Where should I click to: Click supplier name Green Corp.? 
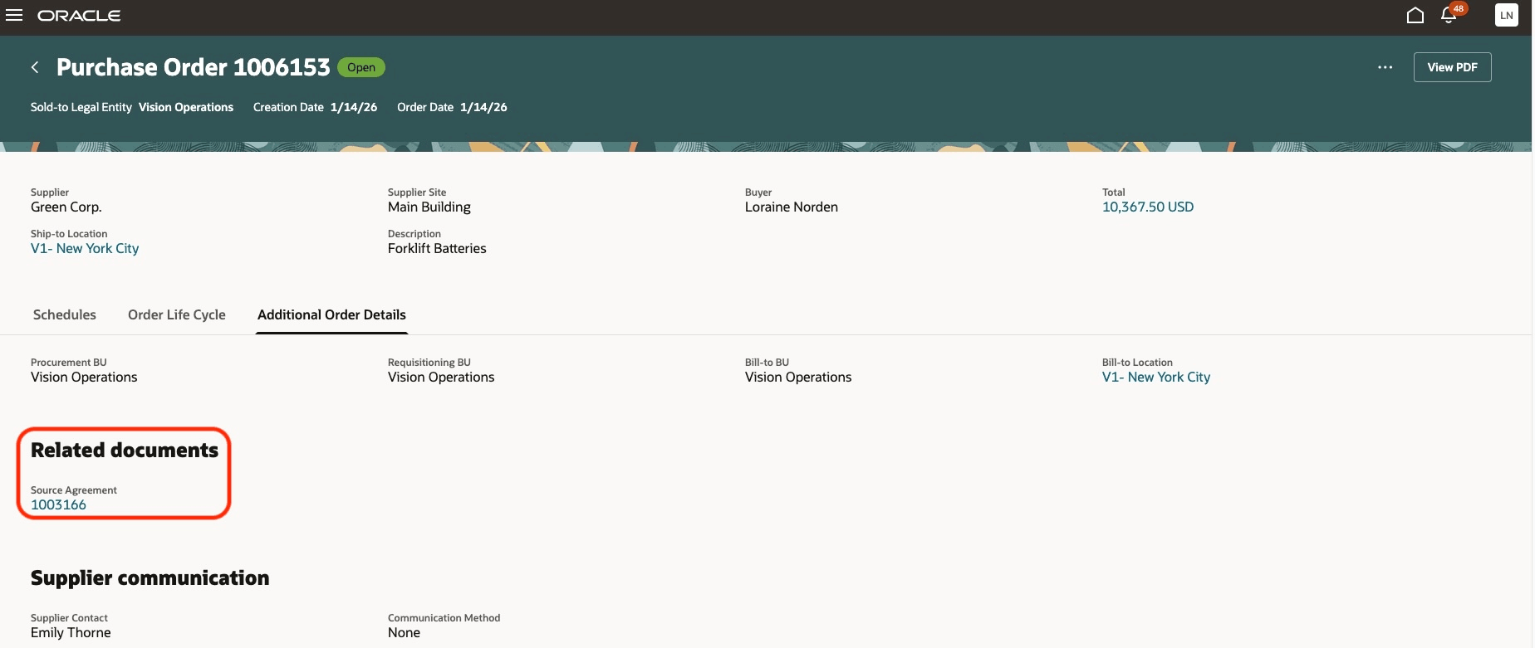(x=66, y=207)
